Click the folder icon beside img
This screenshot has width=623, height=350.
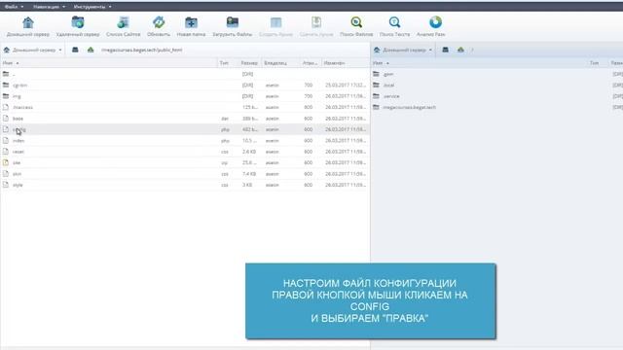(6, 96)
